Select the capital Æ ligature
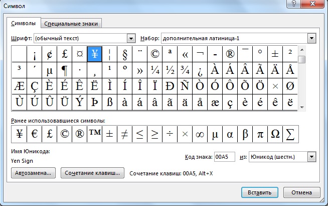The height and width of the screenshot is (206, 328). point(19,86)
